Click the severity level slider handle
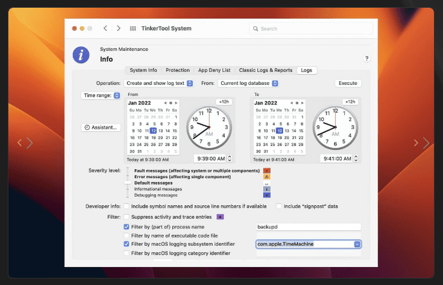Image resolution: width=443 pixels, height=285 pixels. [128, 183]
